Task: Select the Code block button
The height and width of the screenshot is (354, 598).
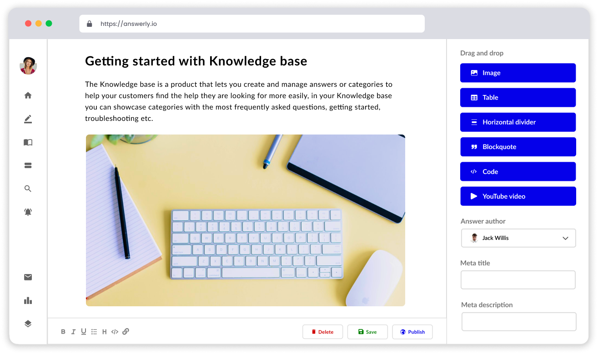Action: coord(518,172)
